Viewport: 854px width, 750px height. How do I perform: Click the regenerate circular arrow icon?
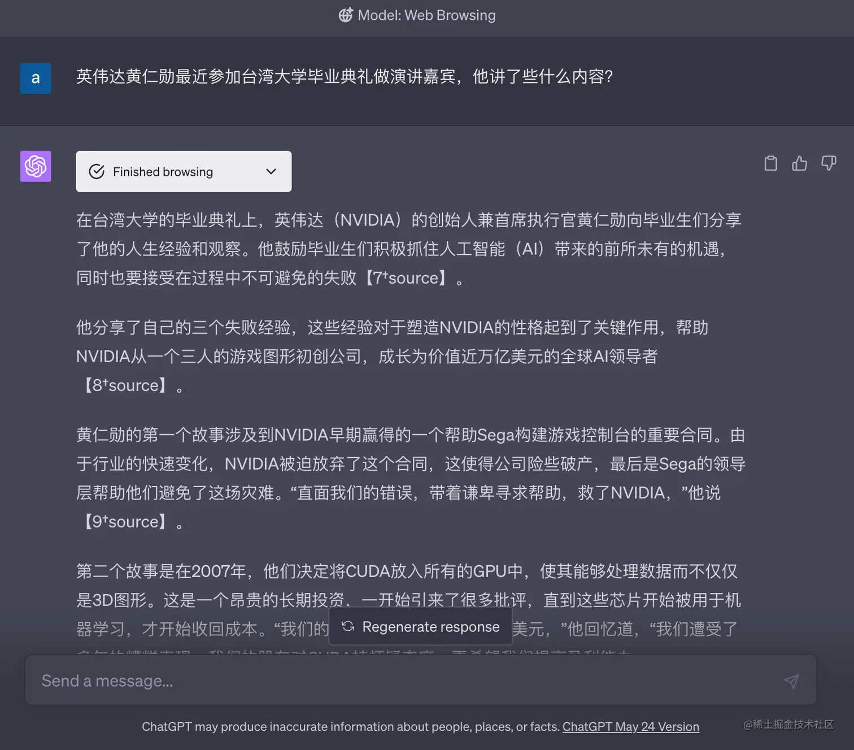[348, 626]
